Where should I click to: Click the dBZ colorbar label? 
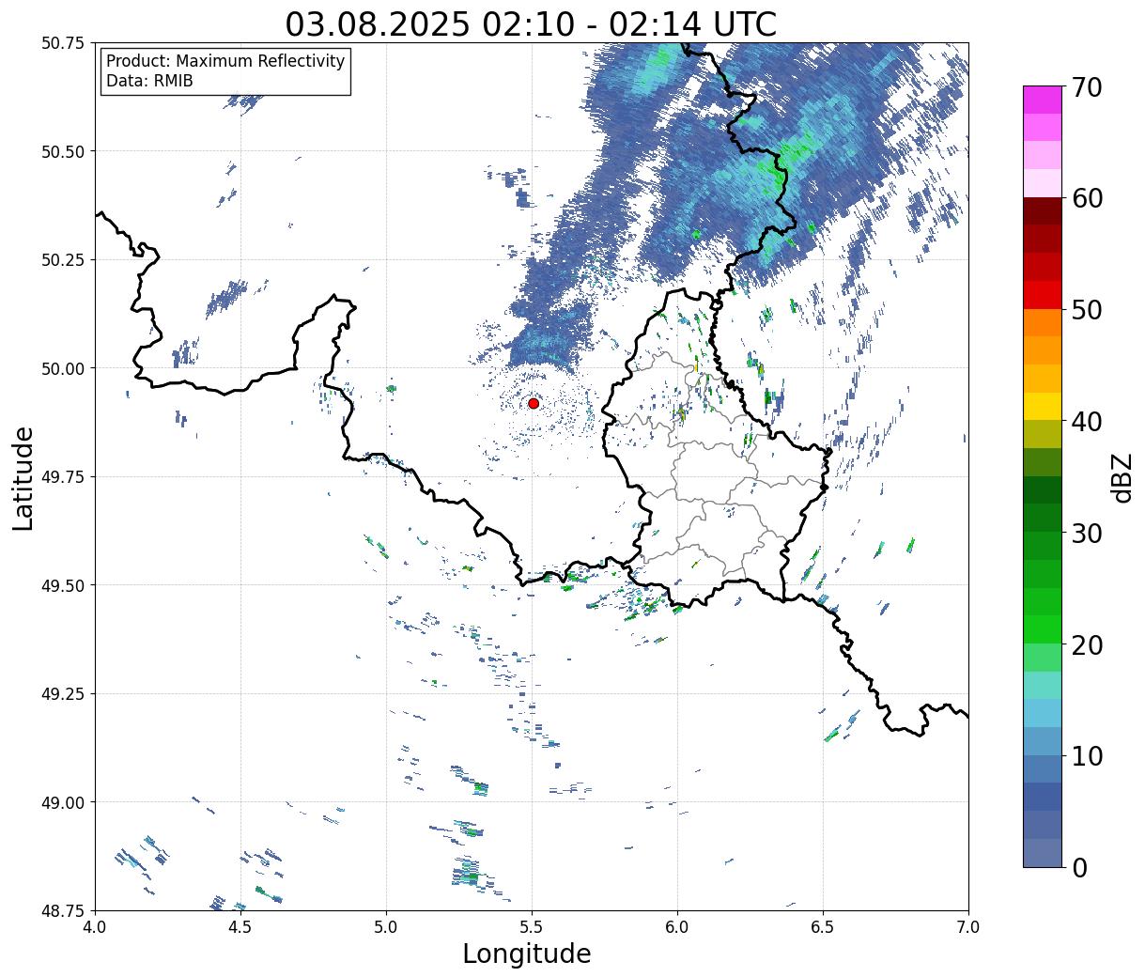click(1122, 477)
